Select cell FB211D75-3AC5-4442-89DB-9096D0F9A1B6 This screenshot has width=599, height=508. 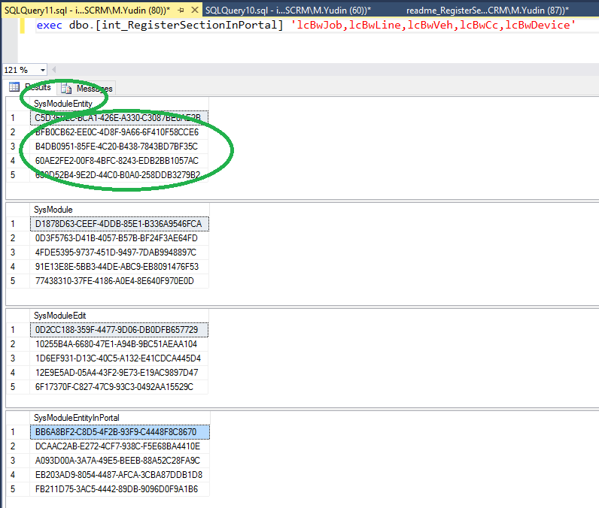point(120,489)
